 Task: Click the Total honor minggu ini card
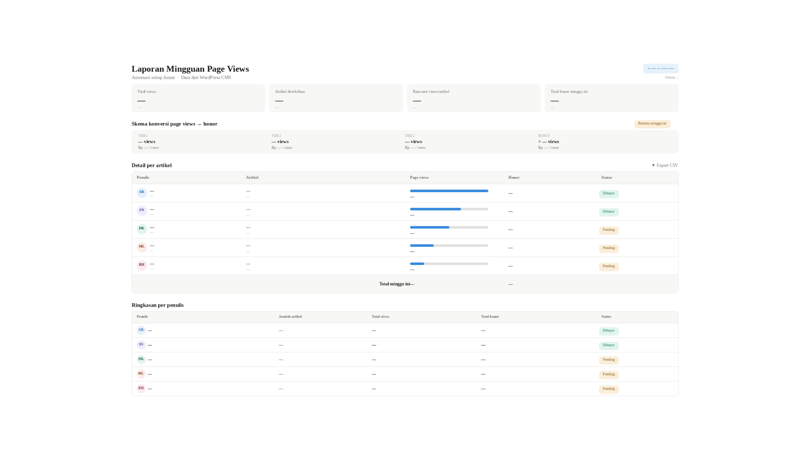coord(612,98)
